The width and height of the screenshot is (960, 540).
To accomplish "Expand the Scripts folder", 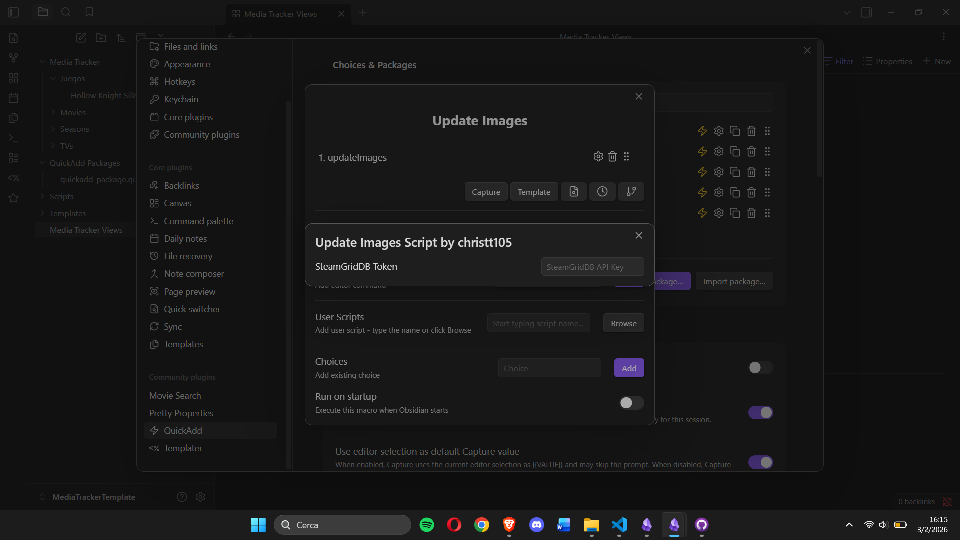I will click(x=43, y=196).
